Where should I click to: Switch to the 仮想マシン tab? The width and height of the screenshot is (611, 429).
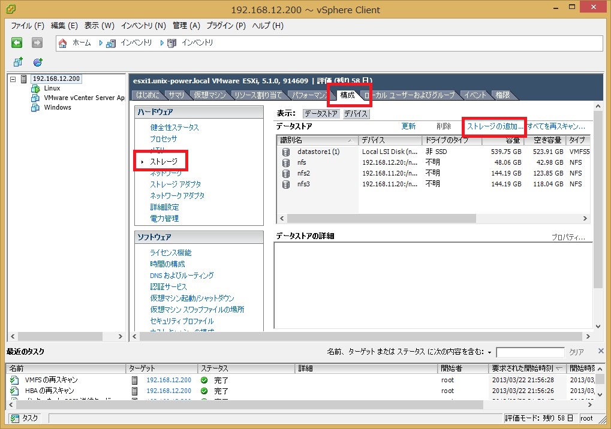[210, 95]
